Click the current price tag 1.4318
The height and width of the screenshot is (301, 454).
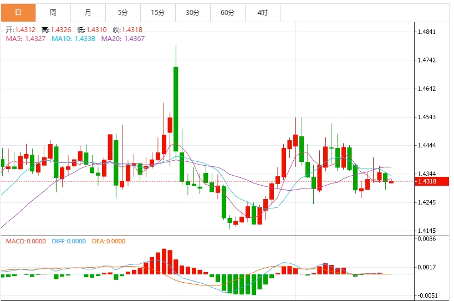click(x=432, y=181)
